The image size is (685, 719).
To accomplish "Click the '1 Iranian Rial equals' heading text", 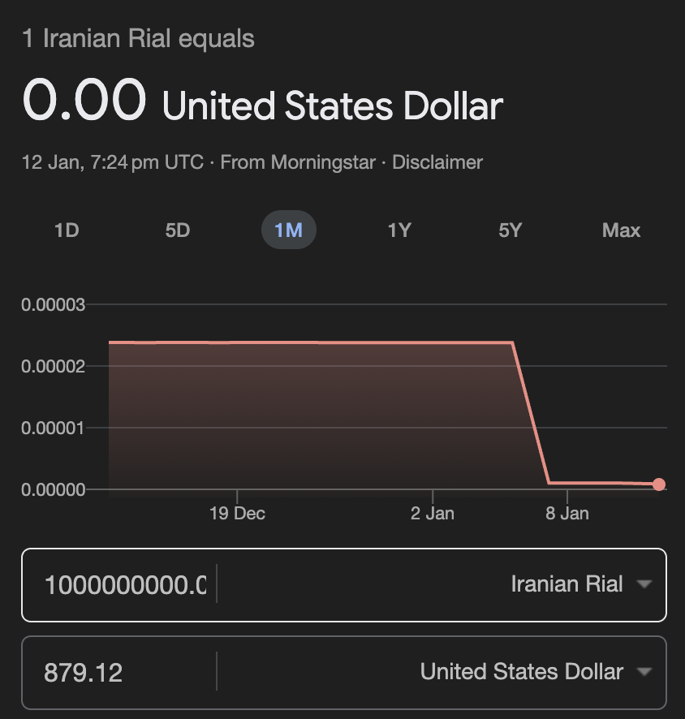I will coord(138,38).
